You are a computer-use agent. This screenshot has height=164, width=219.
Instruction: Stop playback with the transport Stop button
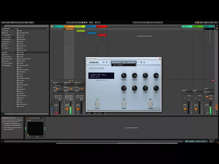(82, 22)
